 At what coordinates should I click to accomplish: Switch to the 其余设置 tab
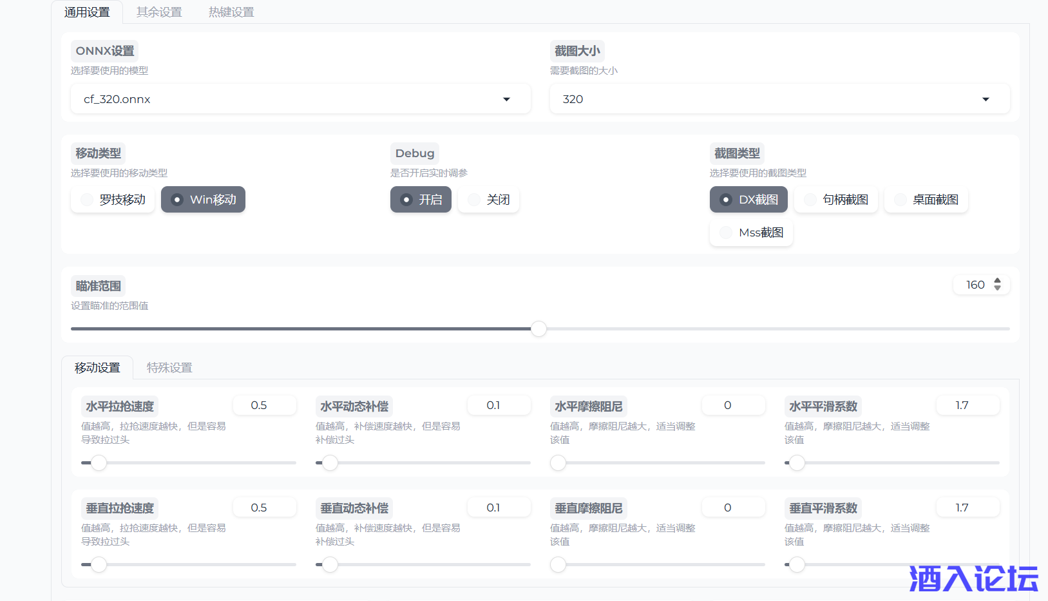pyautogui.click(x=159, y=12)
